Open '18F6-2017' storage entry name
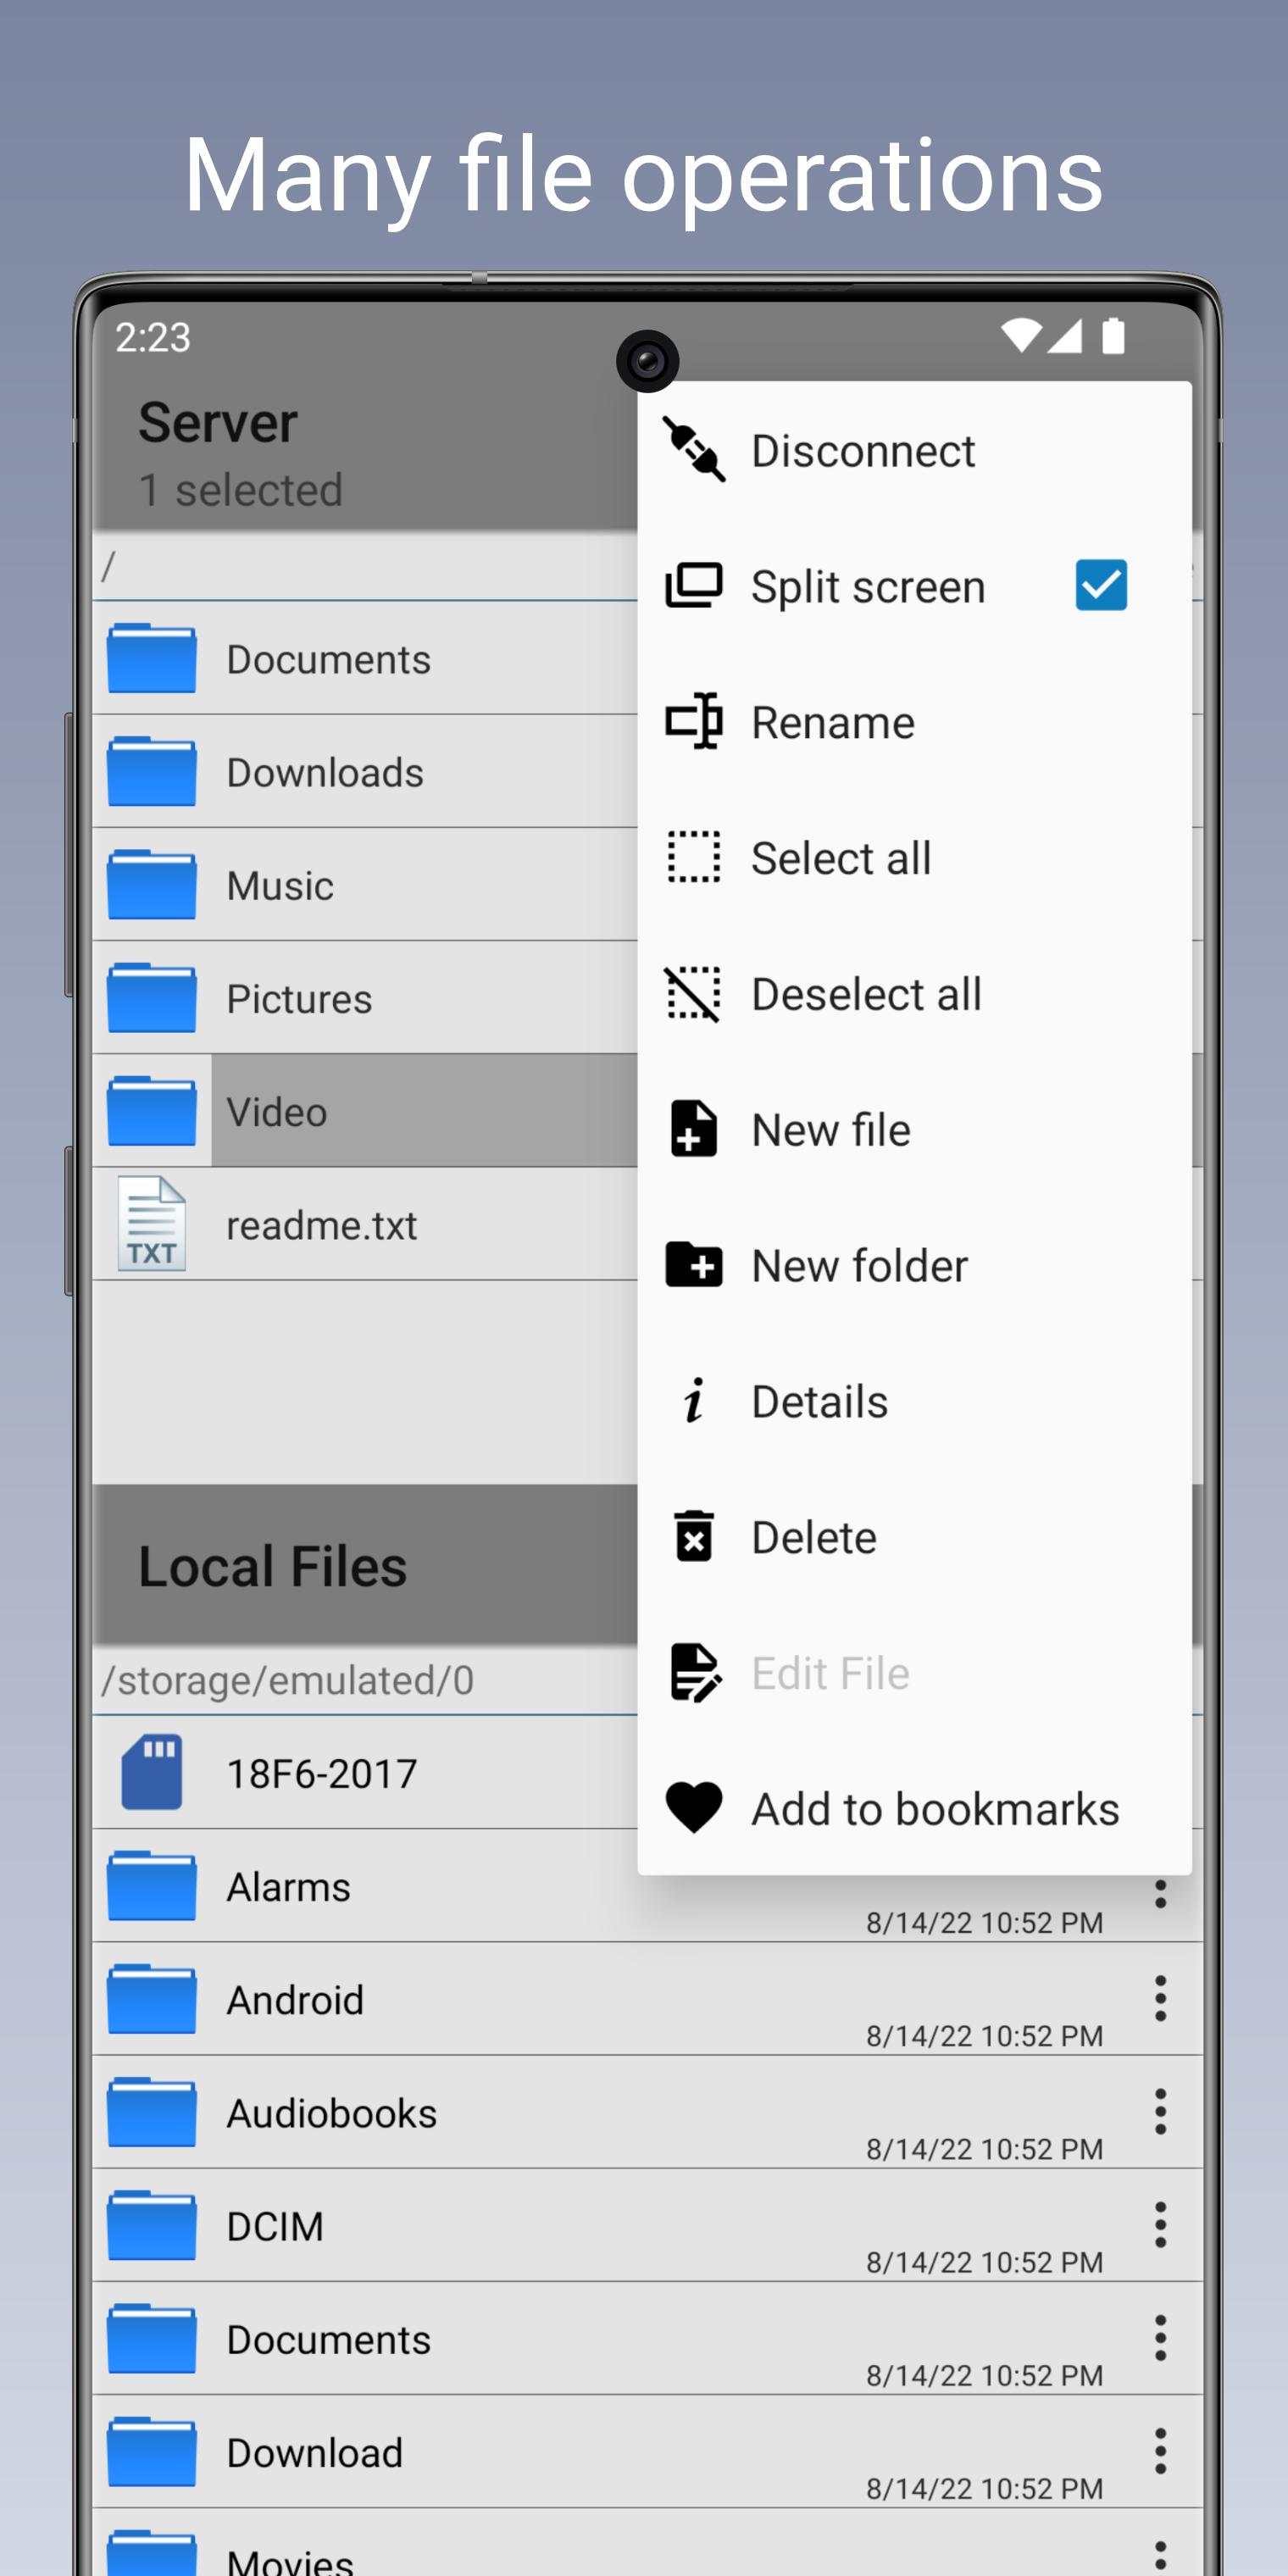This screenshot has width=1288, height=2576. (321, 1774)
